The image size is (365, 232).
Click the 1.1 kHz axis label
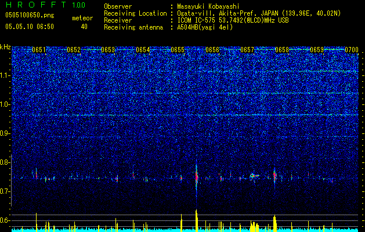coord(4,75)
